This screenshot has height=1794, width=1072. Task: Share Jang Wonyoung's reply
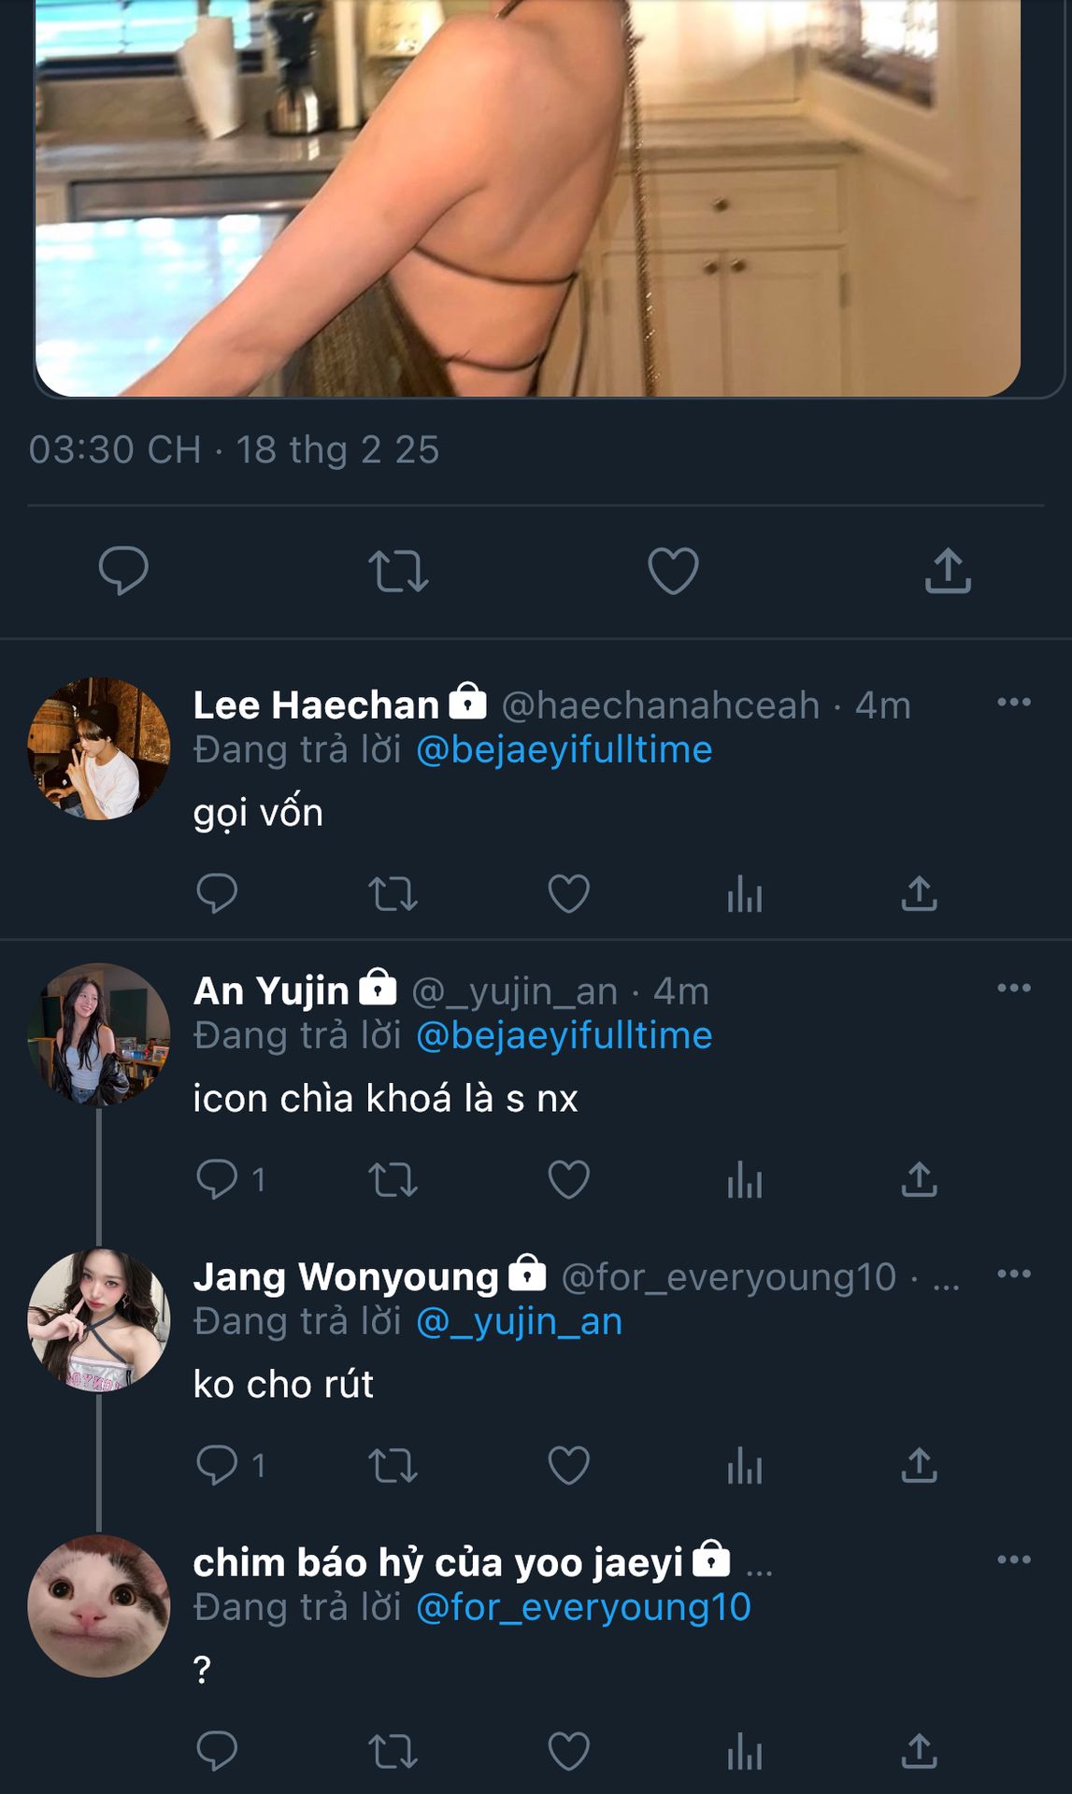[919, 1466]
